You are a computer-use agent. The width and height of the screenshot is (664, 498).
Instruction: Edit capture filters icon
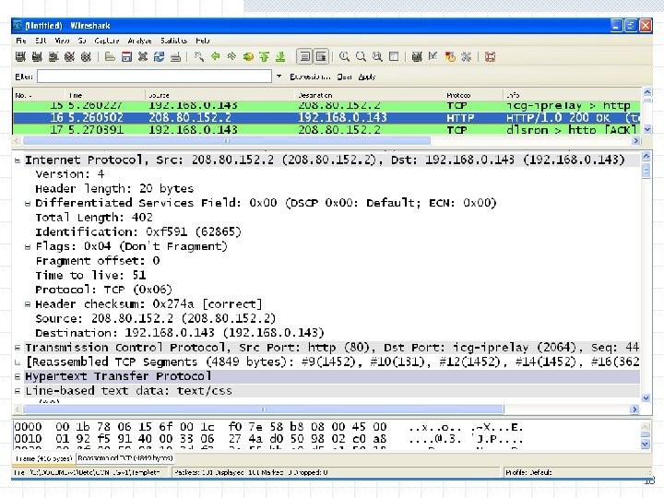(x=417, y=56)
